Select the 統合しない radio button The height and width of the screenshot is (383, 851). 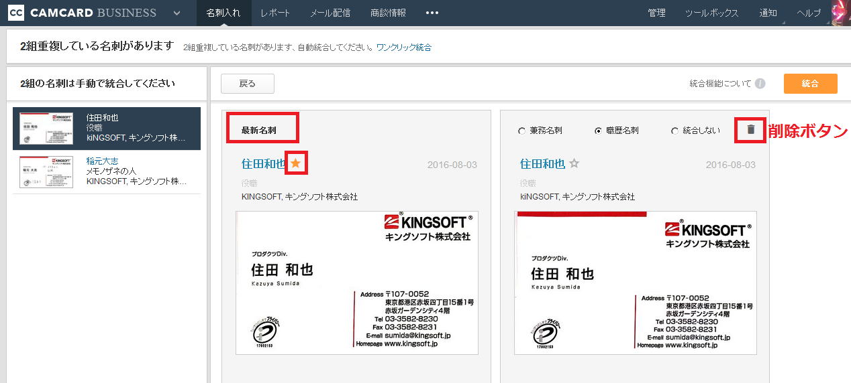[x=674, y=131]
